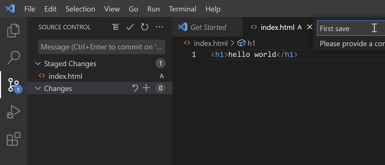Close the index.html editor tab
This screenshot has height=165, width=385.
coord(310,27)
